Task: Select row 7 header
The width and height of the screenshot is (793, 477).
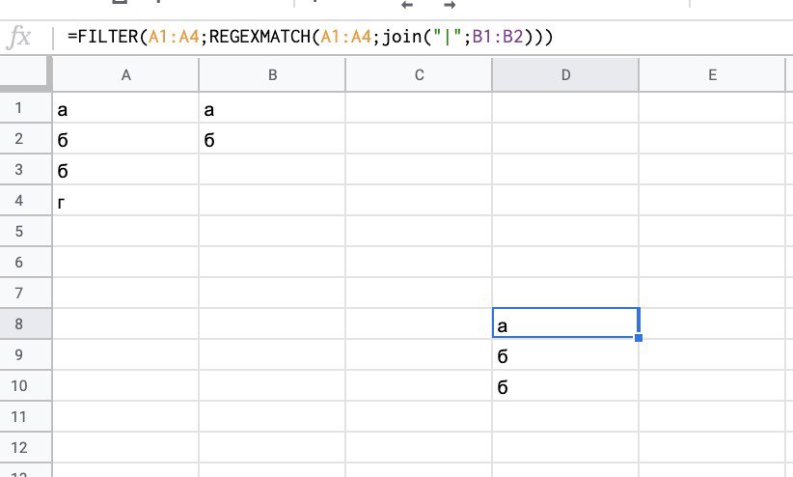Action: [26, 294]
